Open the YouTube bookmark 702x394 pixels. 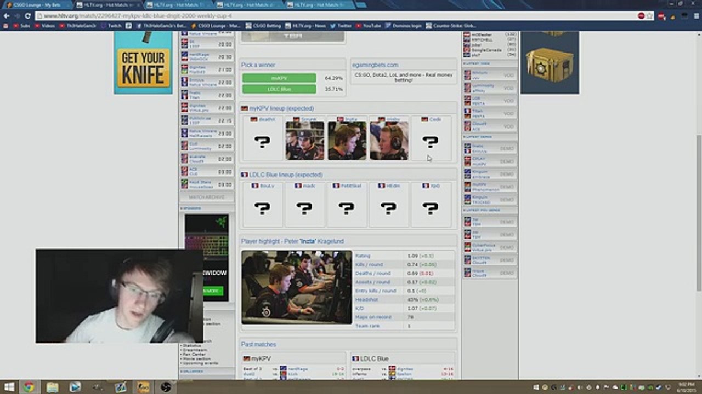[369, 26]
